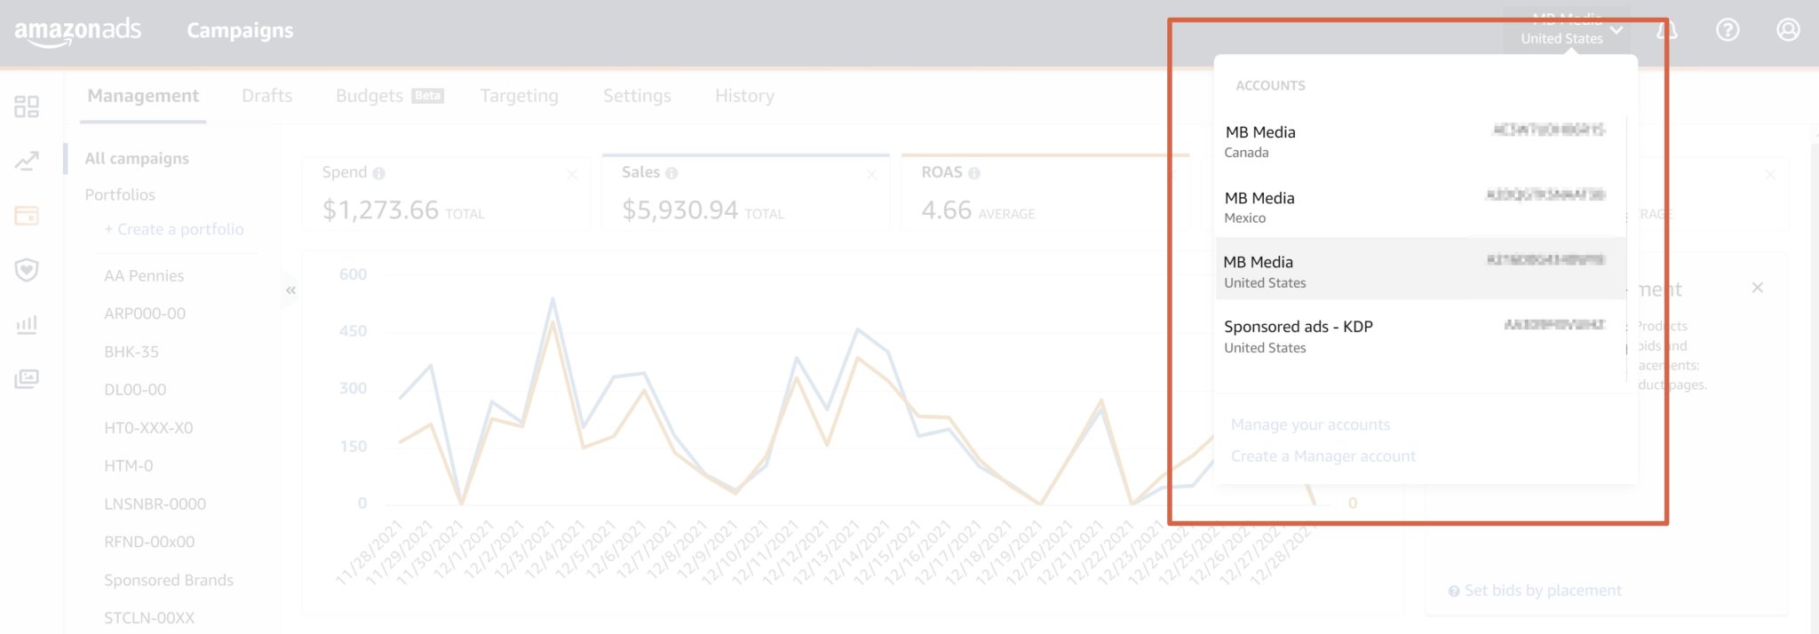1819x634 pixels.
Task: Collapse the portfolios side panel
Action: click(x=290, y=290)
